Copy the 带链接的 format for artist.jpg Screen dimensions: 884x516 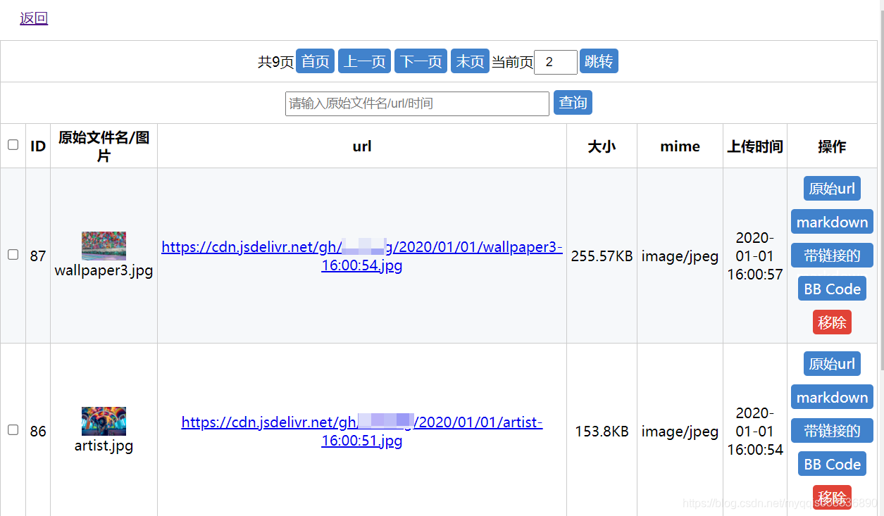coord(832,430)
